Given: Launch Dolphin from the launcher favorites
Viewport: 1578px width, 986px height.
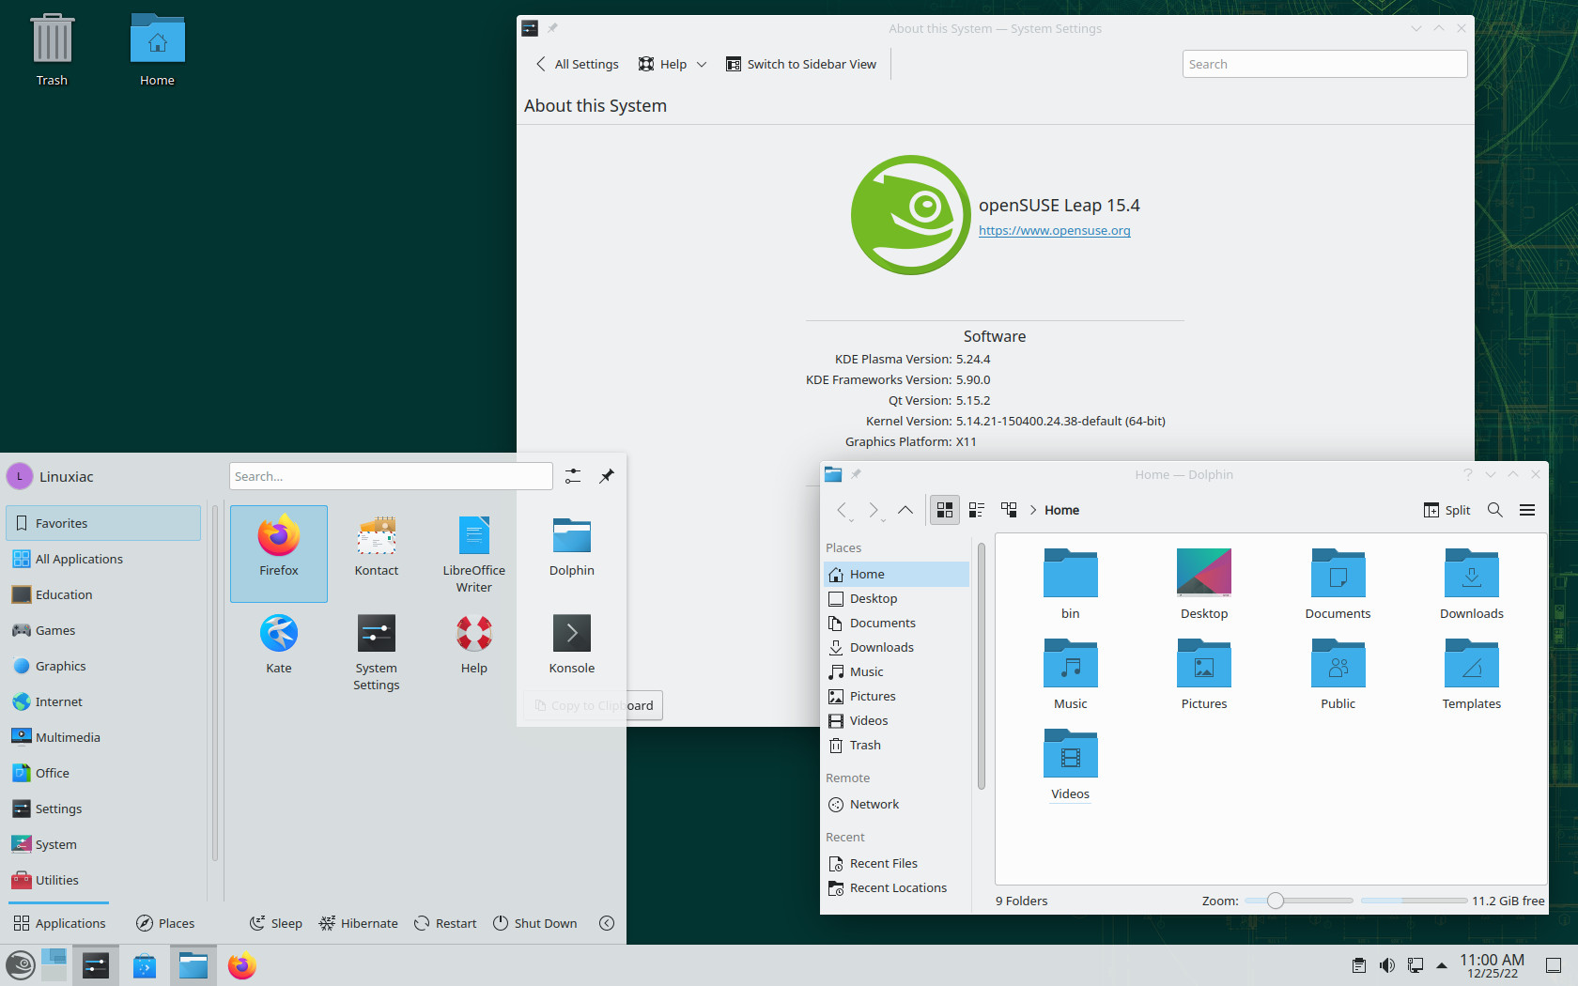Looking at the screenshot, I should [572, 546].
